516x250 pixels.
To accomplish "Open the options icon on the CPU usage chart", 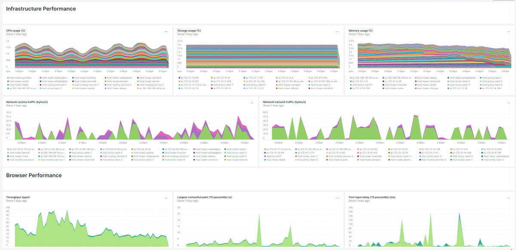I will click(x=167, y=31).
